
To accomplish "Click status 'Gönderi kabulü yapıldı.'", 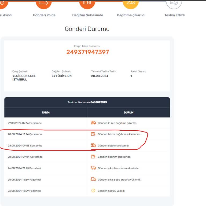I will coord(112,191).
